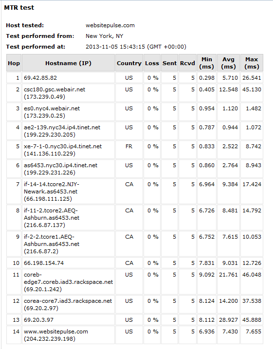Image resolution: width=273 pixels, height=349 pixels.
Task: Click Avg value 28.927 in hop 13
Action: [228, 320]
